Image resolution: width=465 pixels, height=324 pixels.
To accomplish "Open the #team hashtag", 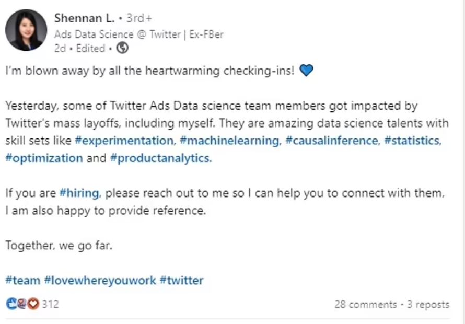I will [x=23, y=281].
